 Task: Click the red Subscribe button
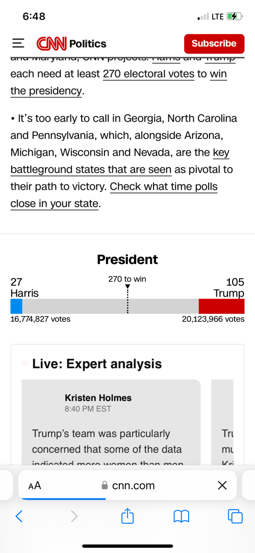[x=214, y=44]
